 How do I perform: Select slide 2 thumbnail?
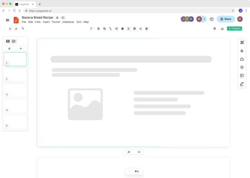click(15, 75)
